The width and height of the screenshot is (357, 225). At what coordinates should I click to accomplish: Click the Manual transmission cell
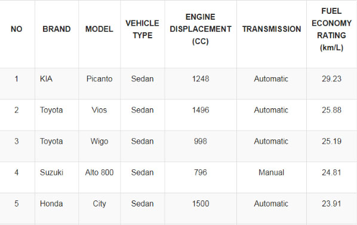[x=272, y=172]
